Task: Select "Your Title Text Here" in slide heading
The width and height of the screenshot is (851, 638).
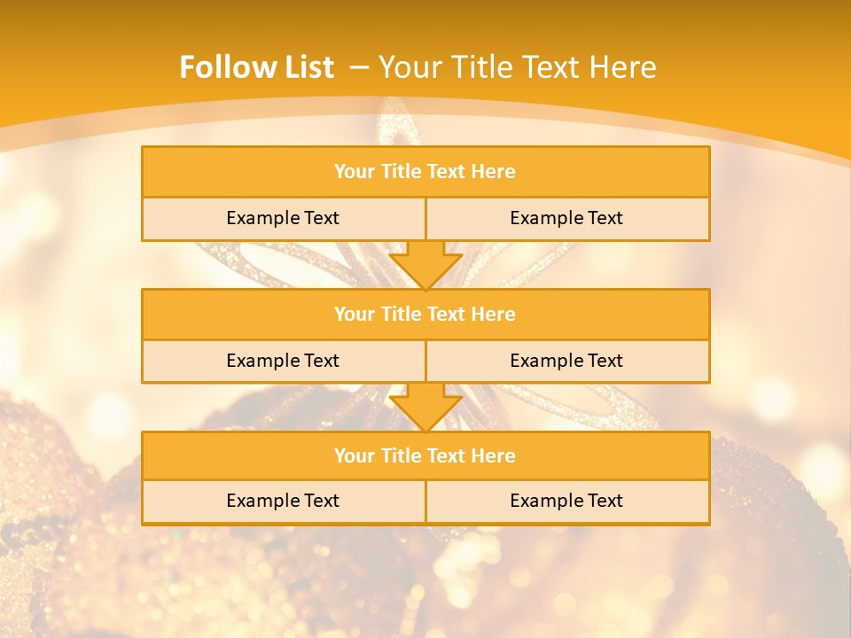Action: click(x=518, y=67)
